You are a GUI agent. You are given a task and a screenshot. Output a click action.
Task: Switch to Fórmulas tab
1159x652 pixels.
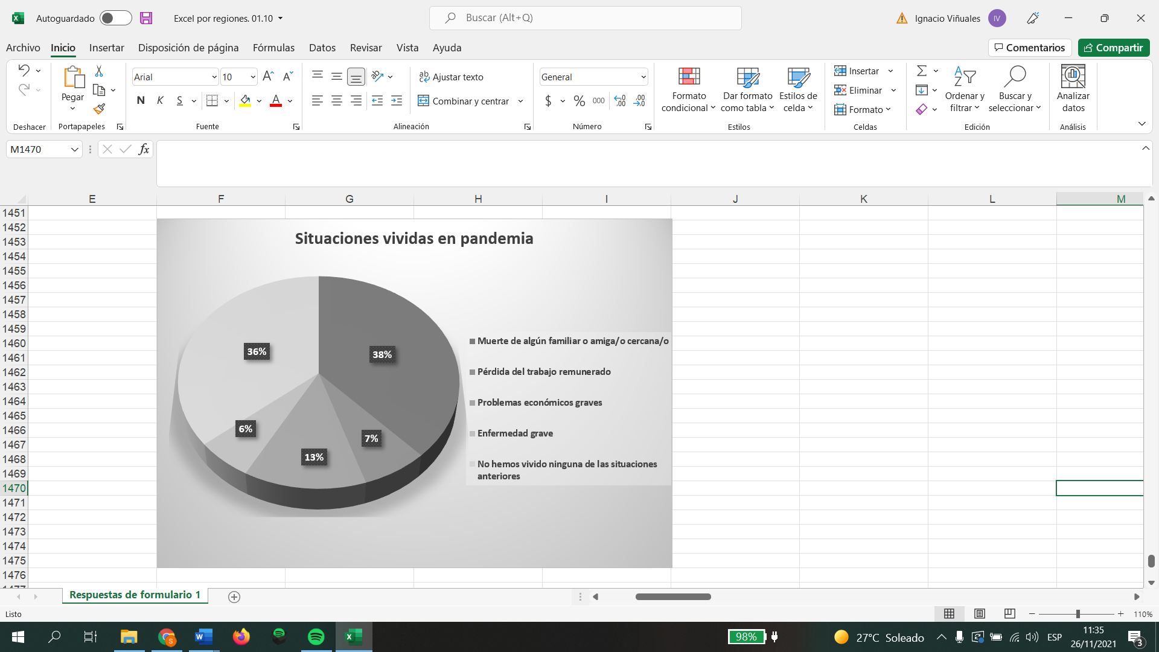(273, 48)
